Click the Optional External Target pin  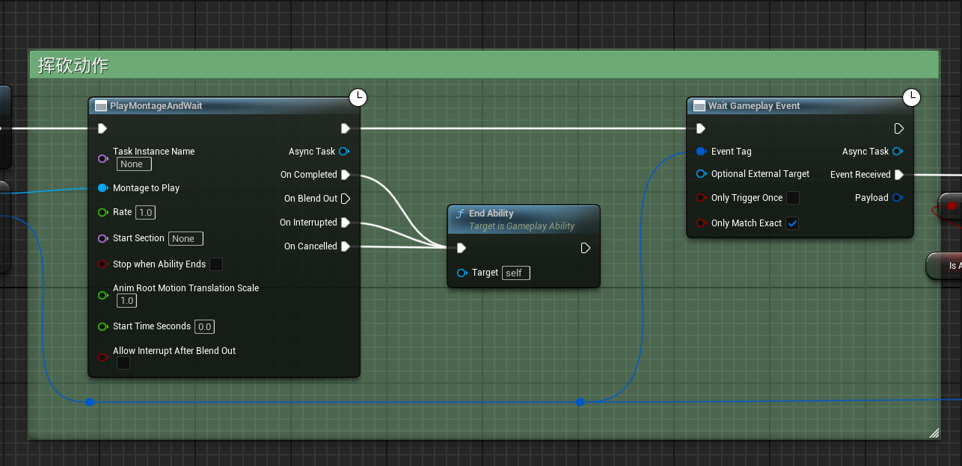tap(702, 174)
